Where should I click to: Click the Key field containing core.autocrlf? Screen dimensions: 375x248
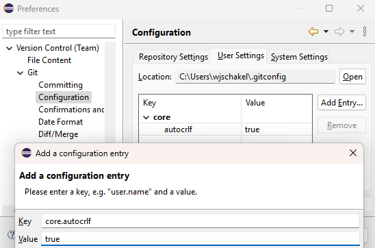point(201,221)
